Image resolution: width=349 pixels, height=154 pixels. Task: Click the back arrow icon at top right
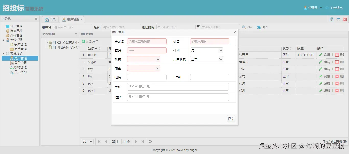click(x=338, y=19)
